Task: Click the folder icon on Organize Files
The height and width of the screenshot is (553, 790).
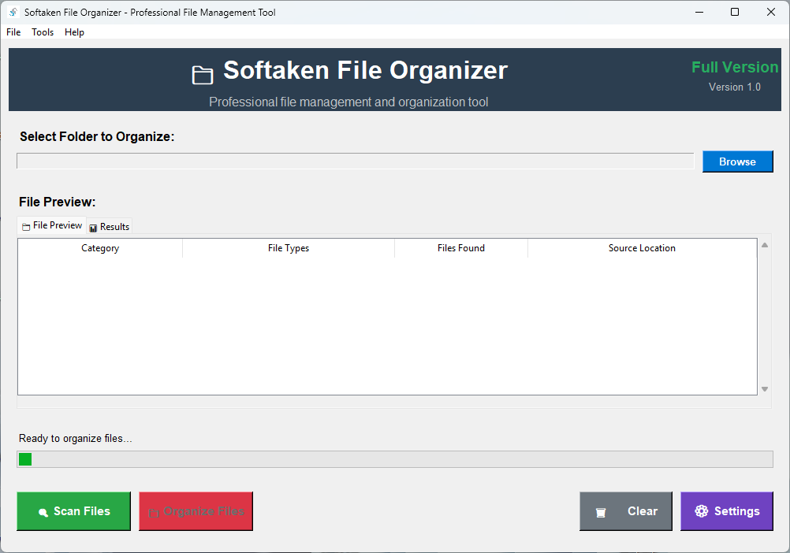Action: [154, 513]
